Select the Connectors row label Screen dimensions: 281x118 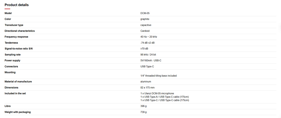11,66
